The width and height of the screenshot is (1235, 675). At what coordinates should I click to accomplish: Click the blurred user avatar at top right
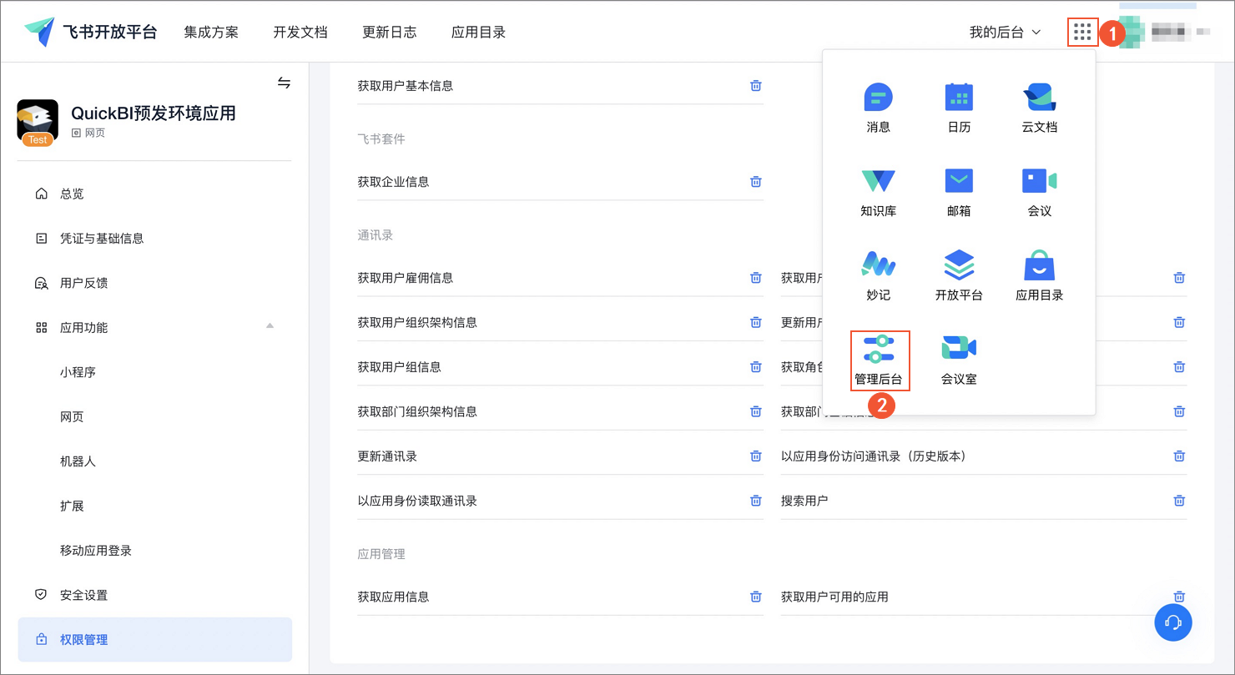[1132, 33]
